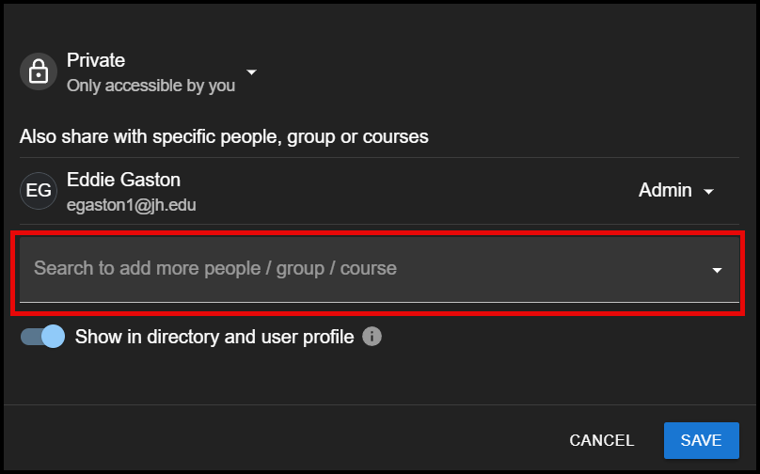Click the egaston1@jh.edu email address
This screenshot has width=760, height=474.
132,205
